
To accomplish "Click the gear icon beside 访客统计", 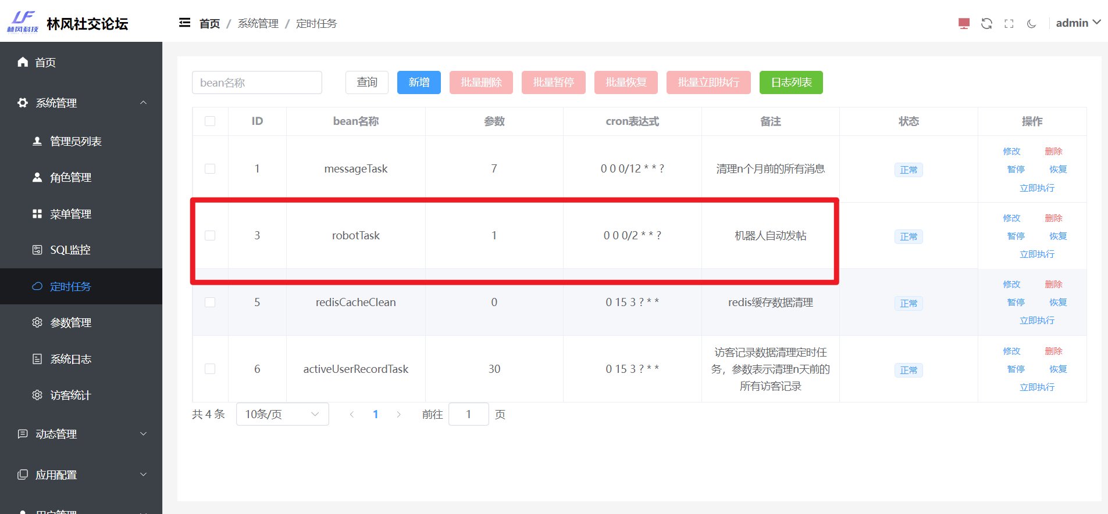I will [x=37, y=395].
